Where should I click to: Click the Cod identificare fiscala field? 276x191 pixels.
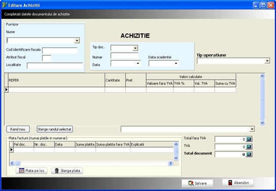tap(60, 51)
